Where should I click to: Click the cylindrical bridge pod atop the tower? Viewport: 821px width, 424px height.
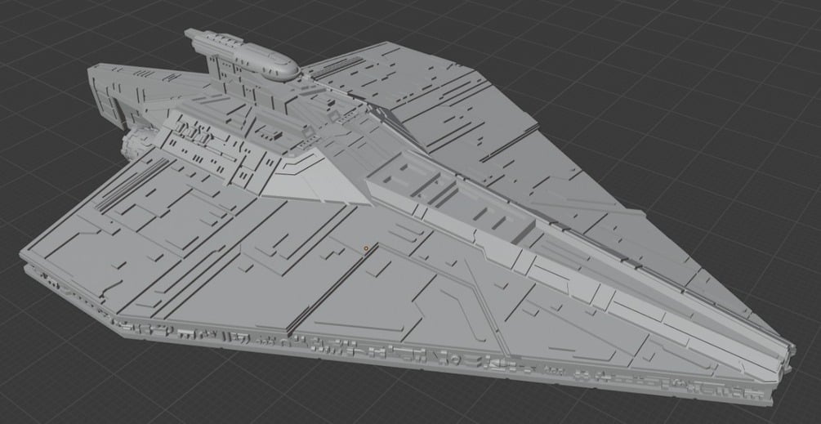pos(242,55)
